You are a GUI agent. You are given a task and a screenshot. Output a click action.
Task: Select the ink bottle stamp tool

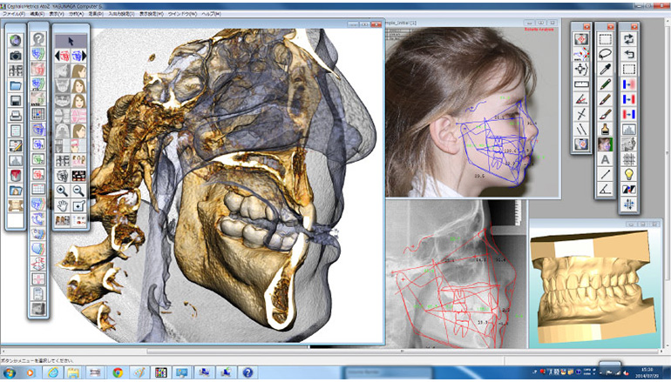click(605, 129)
